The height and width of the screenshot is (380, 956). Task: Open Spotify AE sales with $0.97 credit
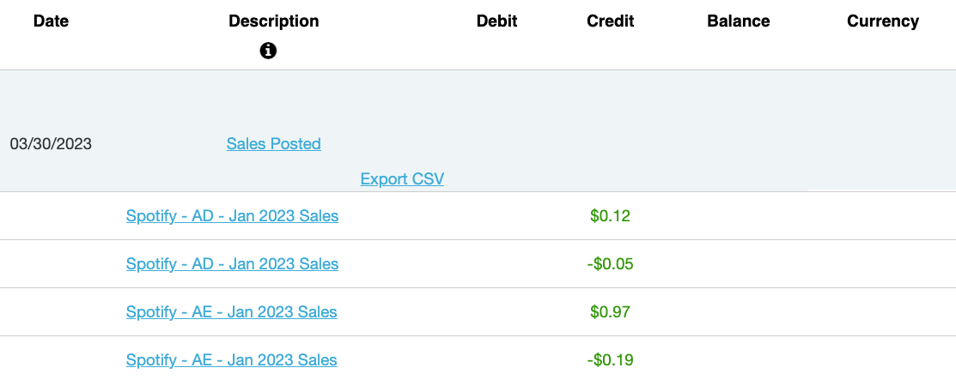coord(232,311)
